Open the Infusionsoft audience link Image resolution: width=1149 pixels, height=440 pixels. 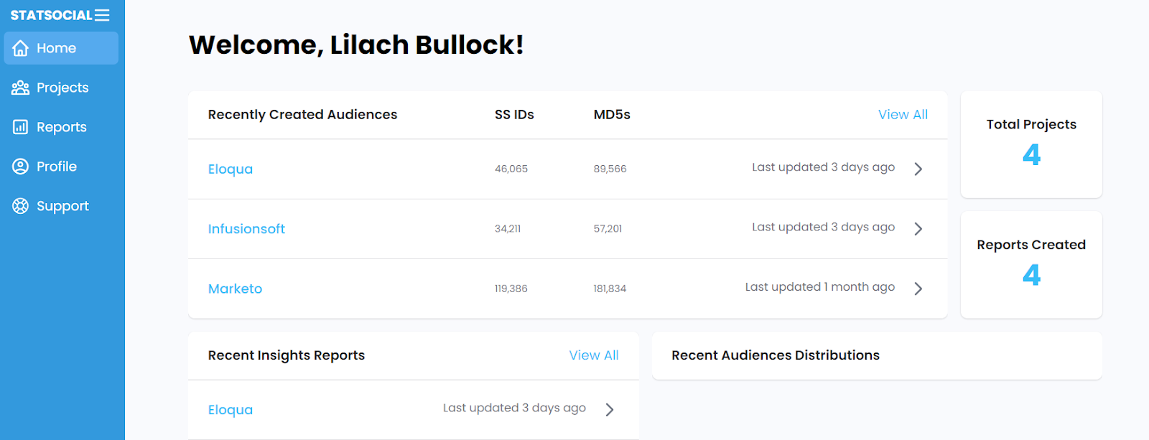(x=246, y=229)
